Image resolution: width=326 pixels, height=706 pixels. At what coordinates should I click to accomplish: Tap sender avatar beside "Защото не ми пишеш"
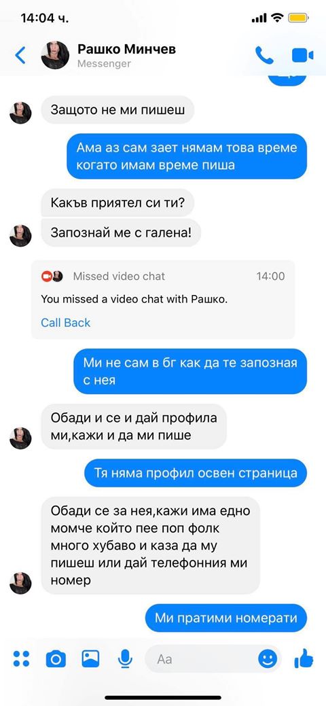[x=20, y=113]
